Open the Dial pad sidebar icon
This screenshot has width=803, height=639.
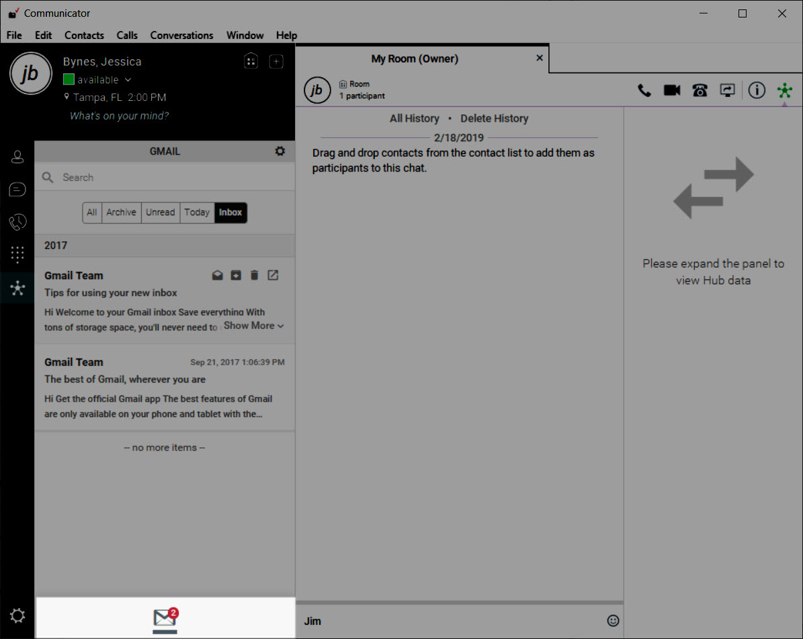click(x=17, y=254)
